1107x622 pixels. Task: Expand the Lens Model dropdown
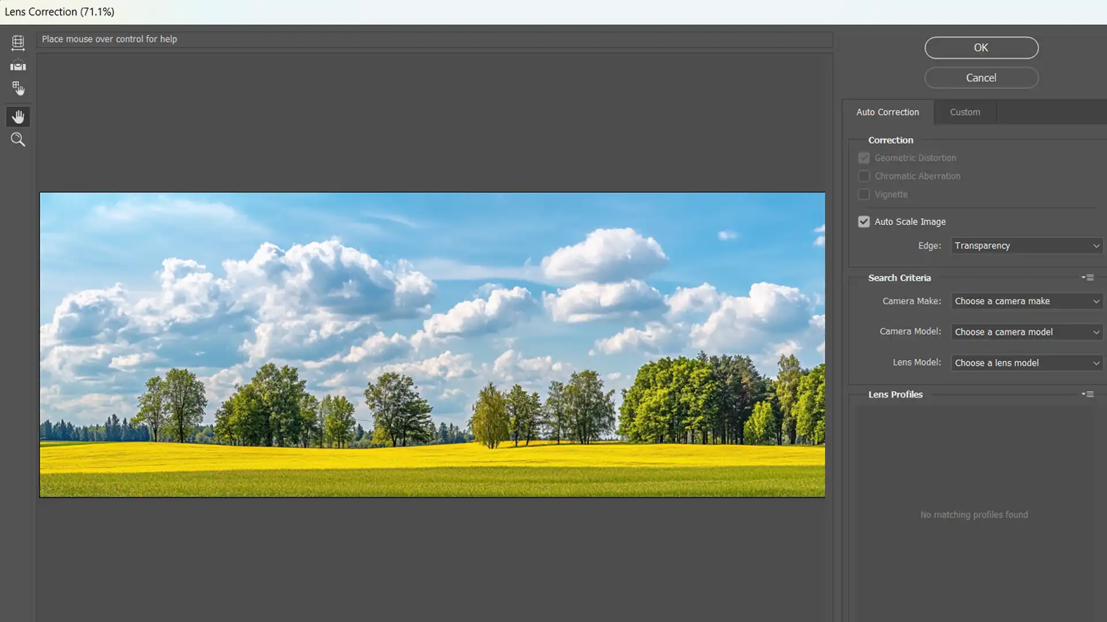tap(1095, 362)
